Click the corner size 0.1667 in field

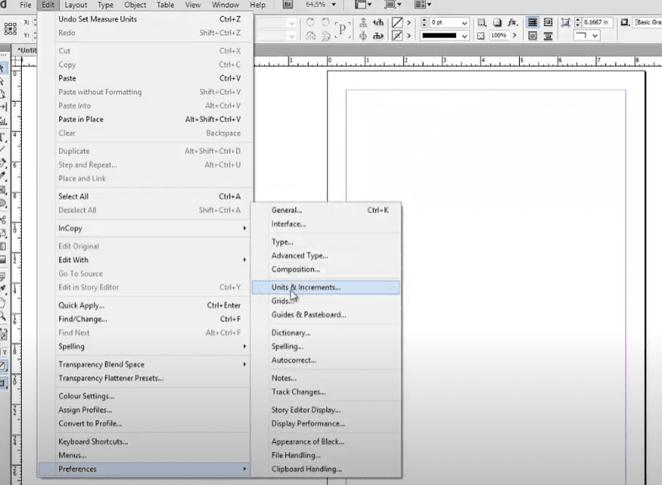[597, 23]
